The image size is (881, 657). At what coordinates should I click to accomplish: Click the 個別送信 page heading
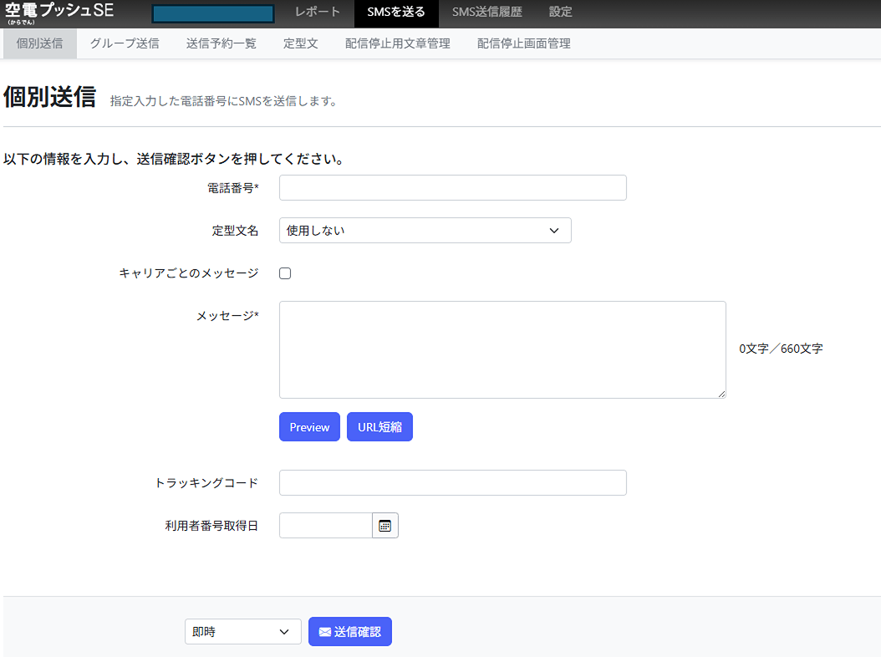(x=50, y=97)
